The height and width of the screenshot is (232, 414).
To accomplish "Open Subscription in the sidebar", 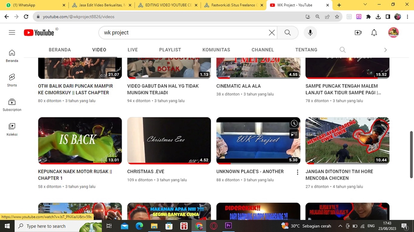I will coord(12,105).
